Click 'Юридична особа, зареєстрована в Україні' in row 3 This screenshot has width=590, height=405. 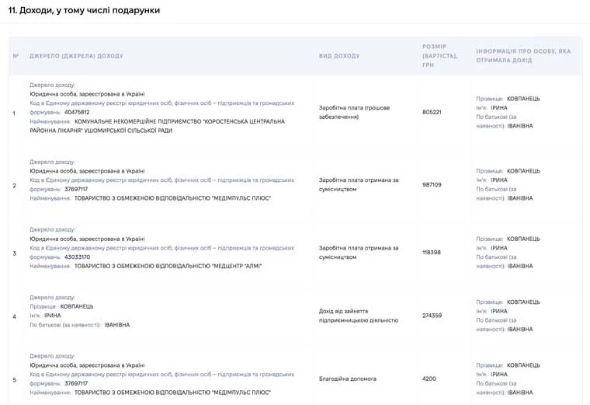tap(87, 239)
